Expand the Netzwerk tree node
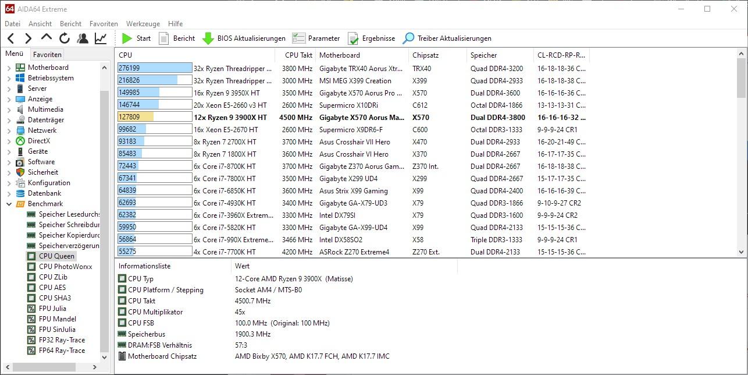This screenshot has width=748, height=375. 9,130
